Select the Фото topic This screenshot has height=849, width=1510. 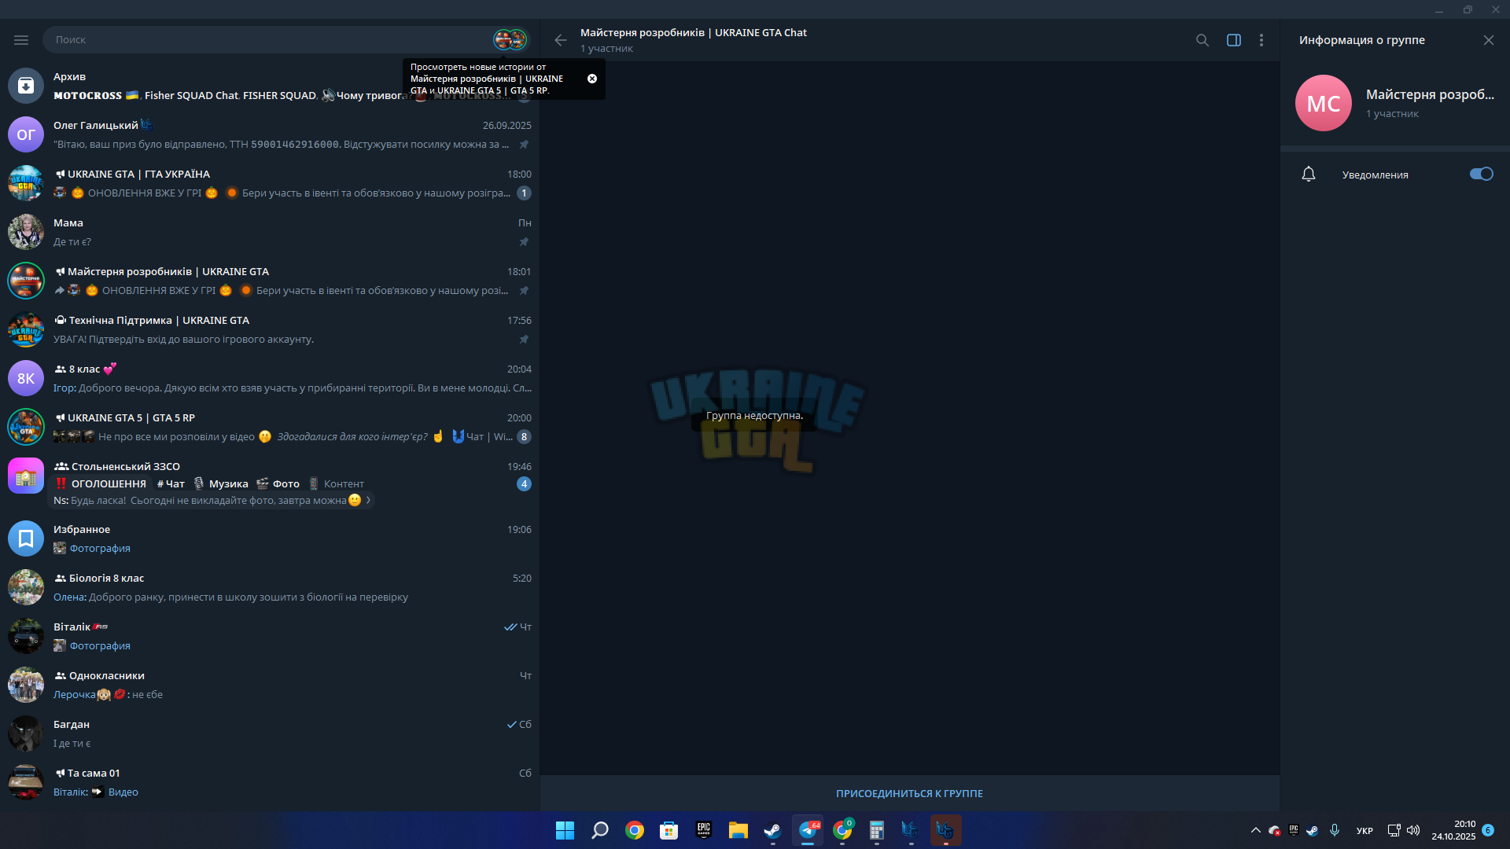(x=278, y=484)
